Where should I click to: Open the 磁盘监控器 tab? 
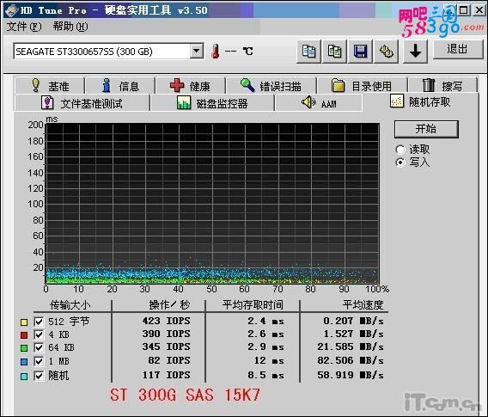click(x=212, y=103)
